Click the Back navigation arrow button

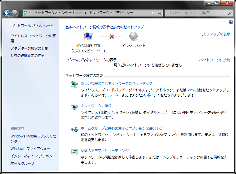7,13
